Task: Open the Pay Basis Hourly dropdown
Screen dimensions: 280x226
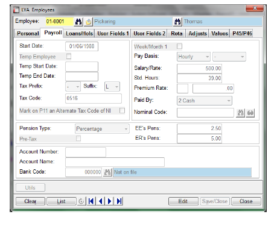Action: point(194,57)
